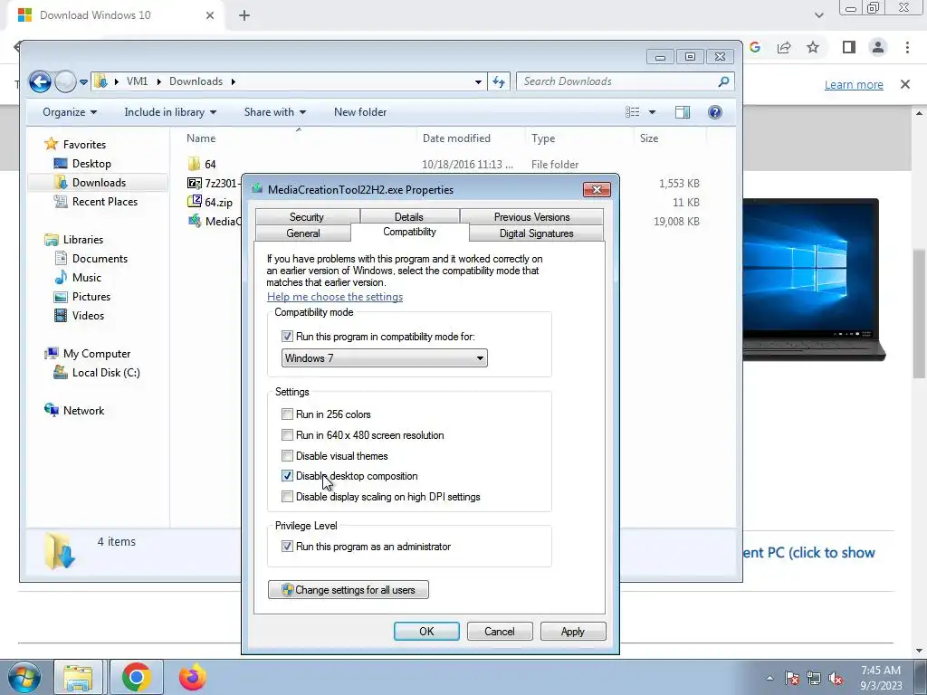Click New folder in Explorer toolbar

pos(360,111)
